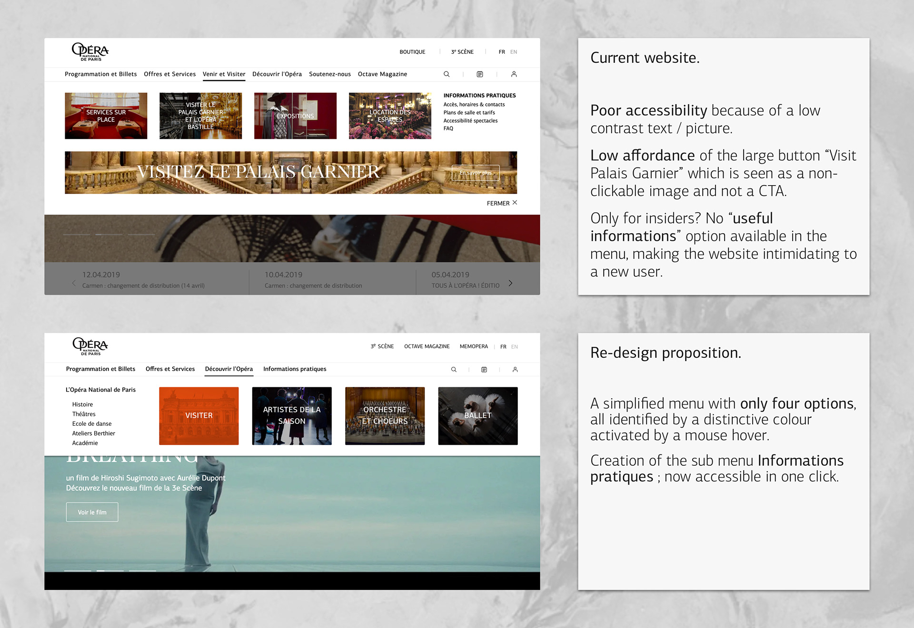Open the Informations pratiques menu item

[x=295, y=369]
